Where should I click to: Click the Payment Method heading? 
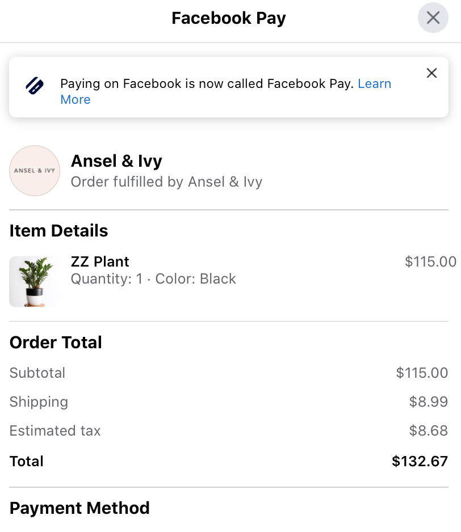[79, 508]
